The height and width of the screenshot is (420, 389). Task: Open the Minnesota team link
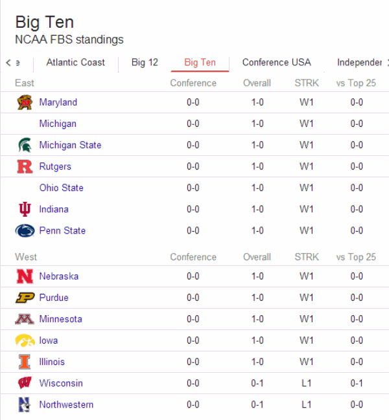(61, 319)
